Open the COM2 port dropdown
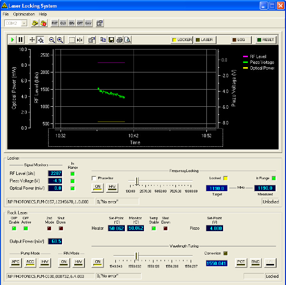The image size is (286, 285). [x=23, y=23]
